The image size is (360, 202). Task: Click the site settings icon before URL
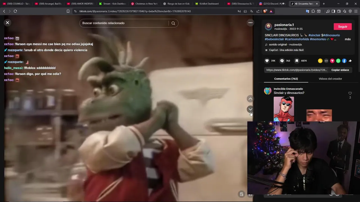(75, 11)
